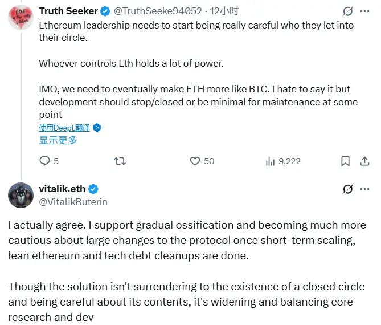Click the 使用DeepL翻译 translate link

65,128
